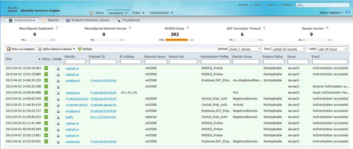
Task: Open Add or Remove Columns dropdown
Action: [56, 49]
